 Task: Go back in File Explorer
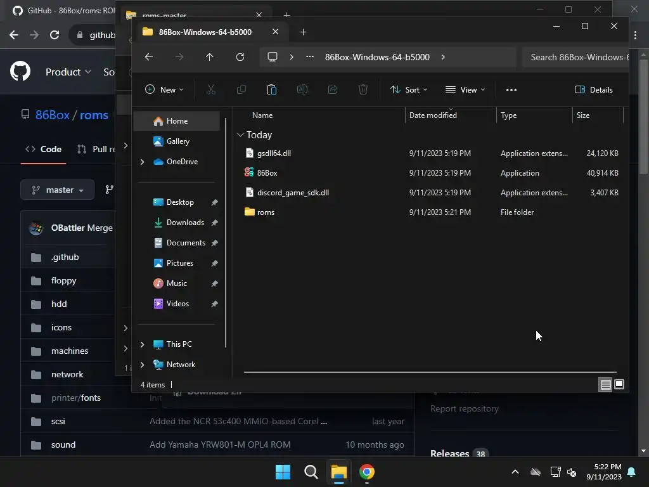(149, 57)
